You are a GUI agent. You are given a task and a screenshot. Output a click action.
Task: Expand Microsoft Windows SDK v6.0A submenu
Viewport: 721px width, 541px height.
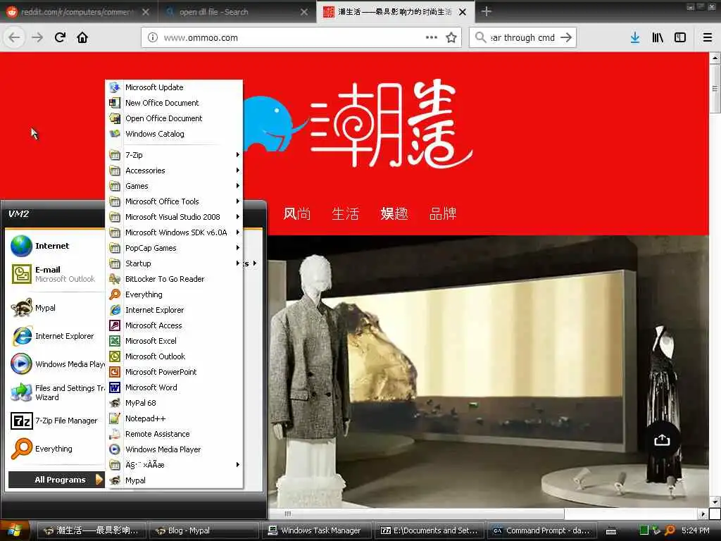pyautogui.click(x=174, y=232)
